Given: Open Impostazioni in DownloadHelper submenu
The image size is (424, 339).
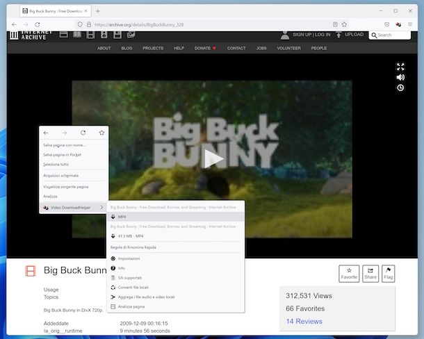Looking at the screenshot, I should pyautogui.click(x=176, y=258).
